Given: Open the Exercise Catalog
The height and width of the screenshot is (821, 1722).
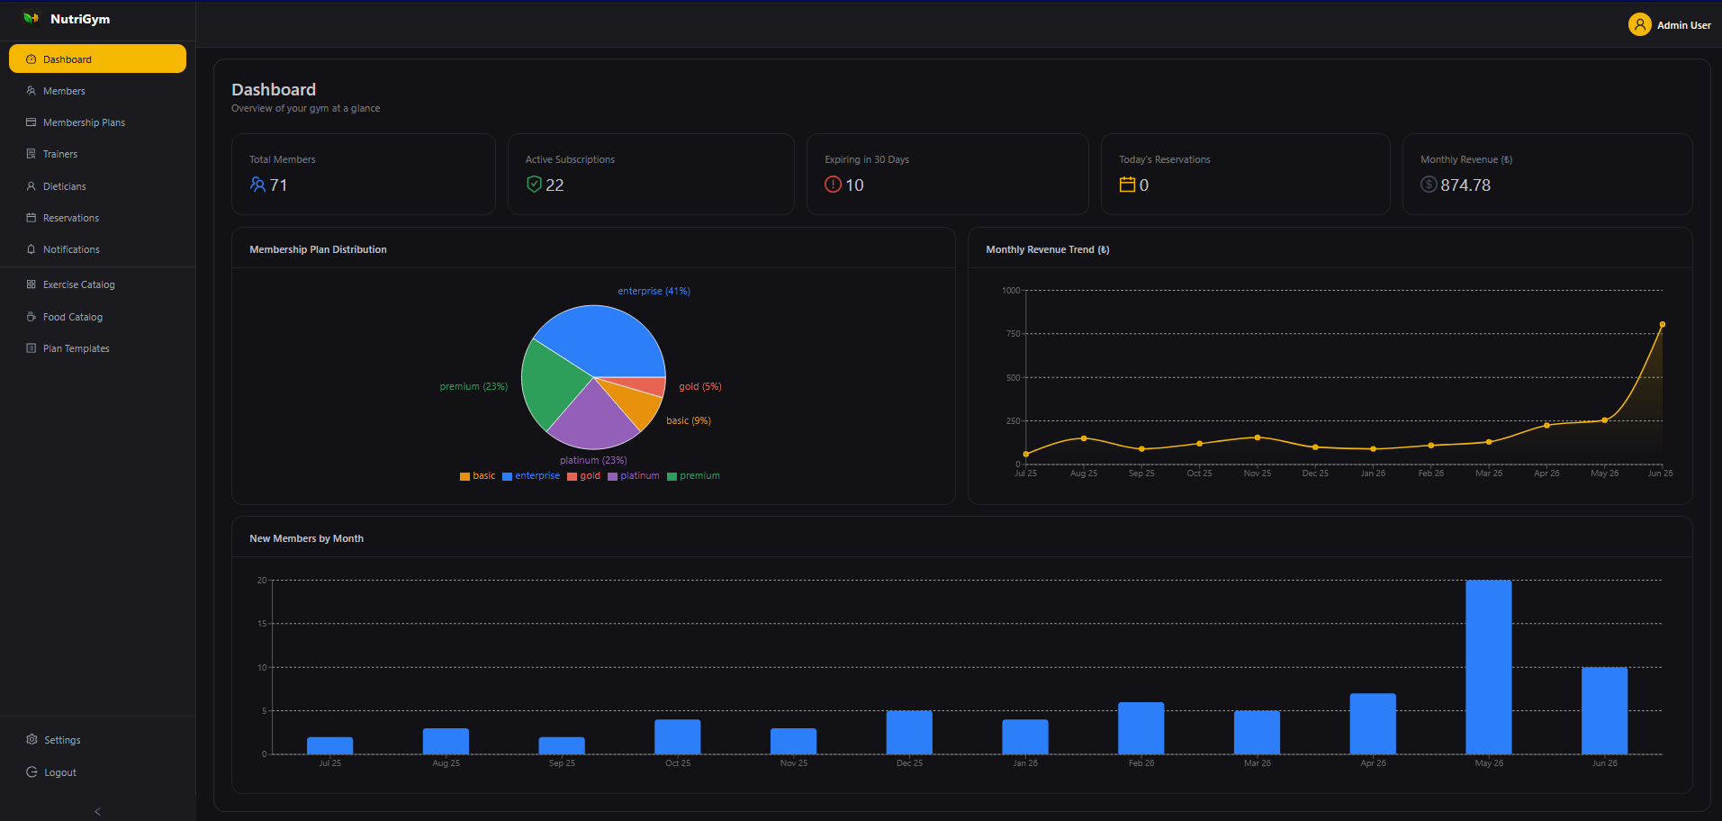Looking at the screenshot, I should (97, 284).
